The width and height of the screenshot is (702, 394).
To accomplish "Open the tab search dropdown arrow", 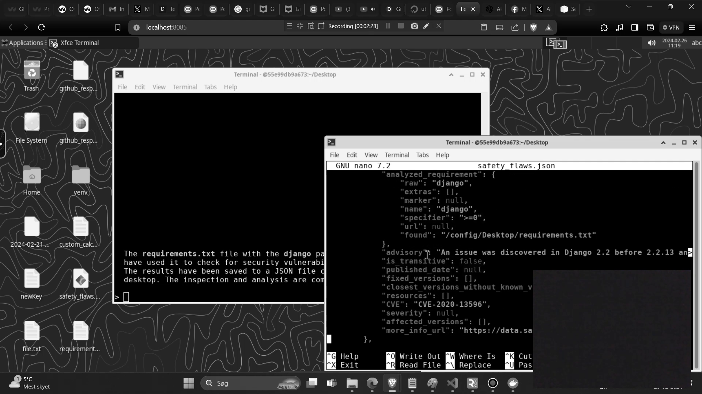I will point(629,7).
